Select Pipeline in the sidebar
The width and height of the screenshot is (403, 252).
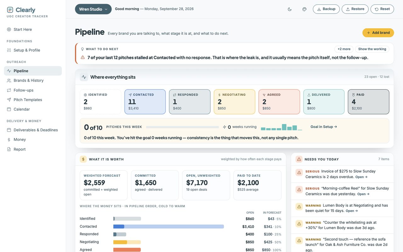(x=33, y=71)
